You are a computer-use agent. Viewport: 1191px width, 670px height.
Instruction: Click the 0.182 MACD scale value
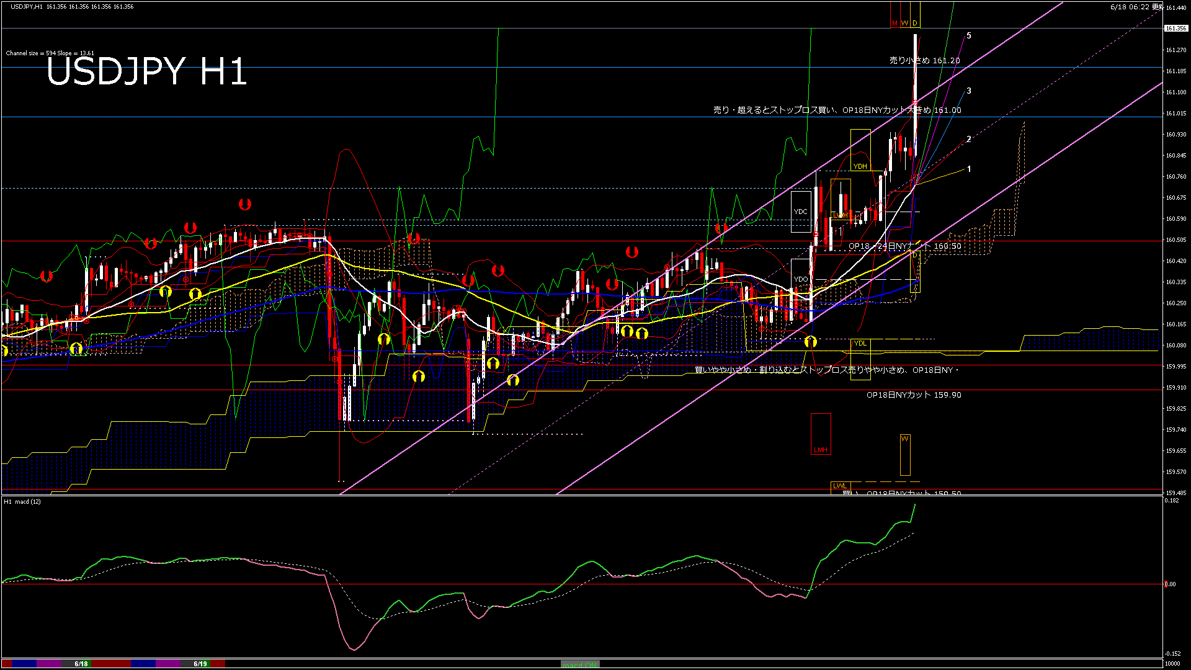(1172, 500)
